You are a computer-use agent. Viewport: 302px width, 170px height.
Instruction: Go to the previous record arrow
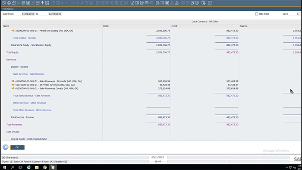[x=68, y=3]
